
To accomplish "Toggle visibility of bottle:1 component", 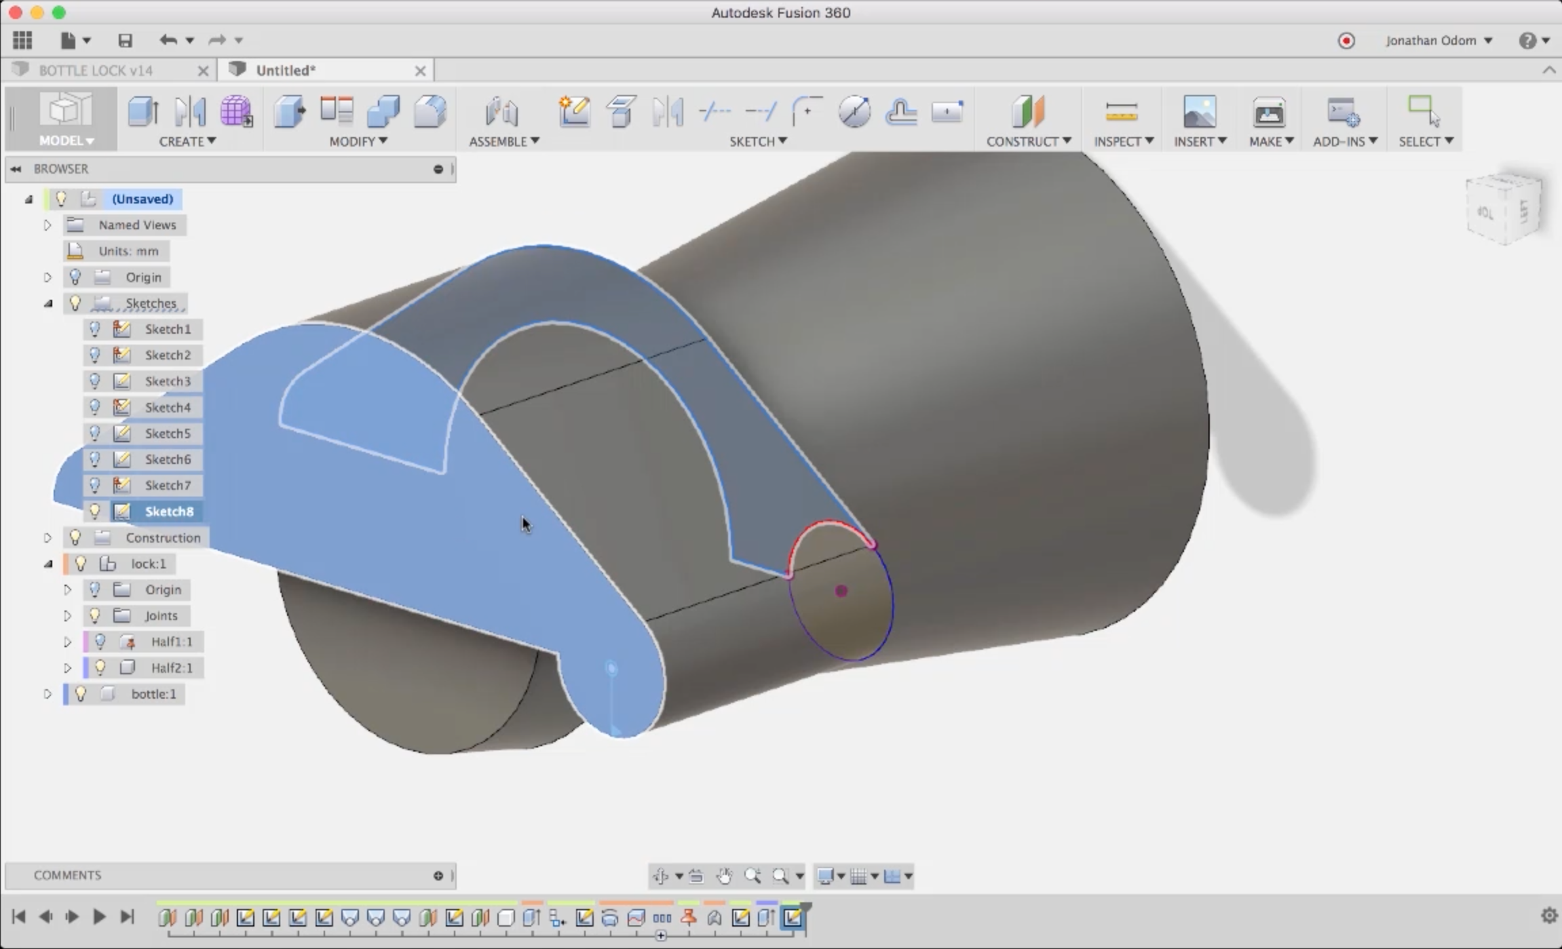I will (x=81, y=694).
